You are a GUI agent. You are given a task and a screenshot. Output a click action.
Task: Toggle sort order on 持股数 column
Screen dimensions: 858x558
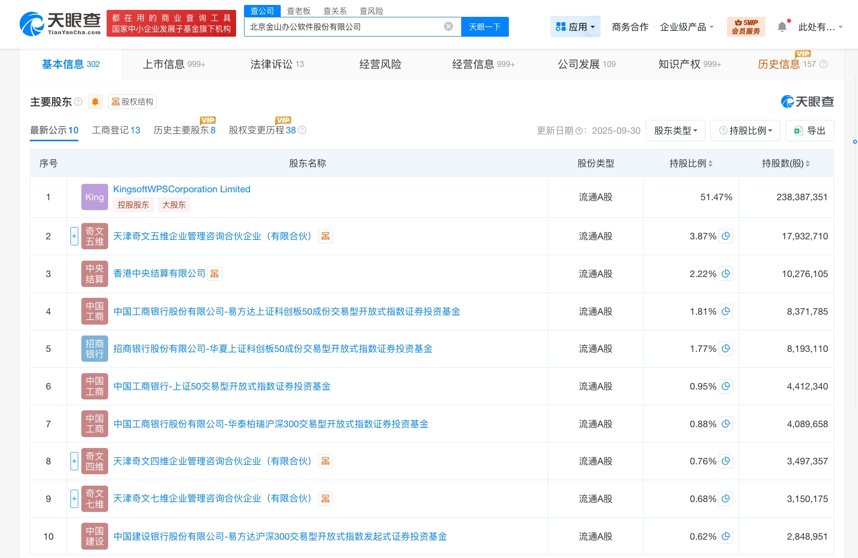point(809,163)
